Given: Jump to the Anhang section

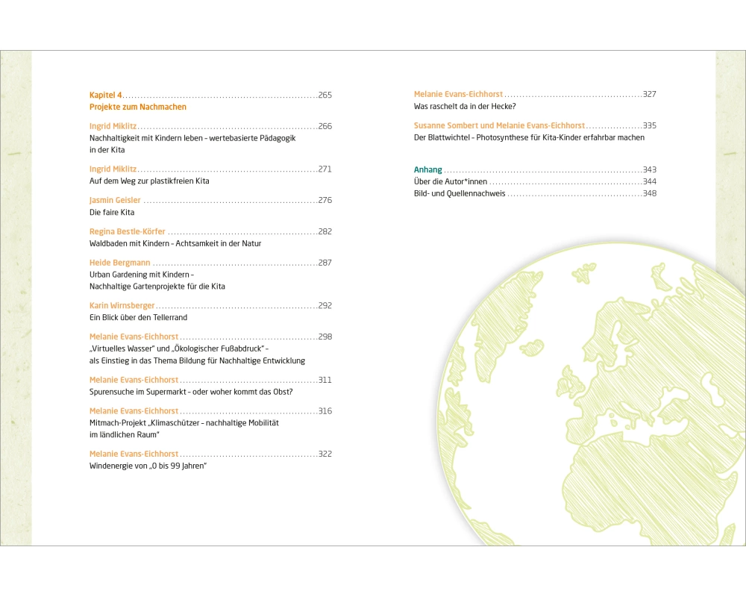Looking at the screenshot, I should point(428,169).
